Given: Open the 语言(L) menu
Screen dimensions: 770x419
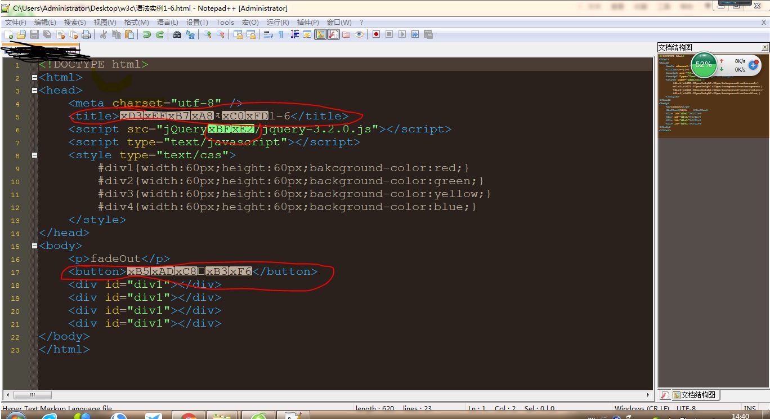Looking at the screenshot, I should click(x=167, y=23).
